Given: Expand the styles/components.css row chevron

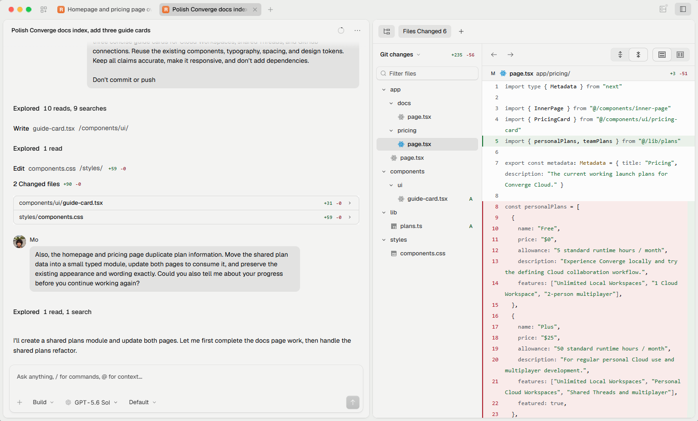Looking at the screenshot, I should pyautogui.click(x=350, y=217).
